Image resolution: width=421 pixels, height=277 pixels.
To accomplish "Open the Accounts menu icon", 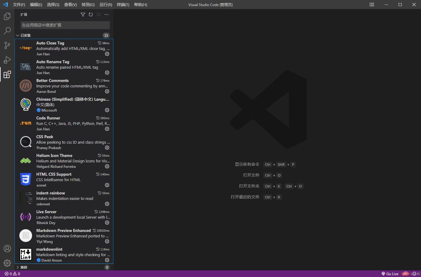I will click(x=7, y=249).
